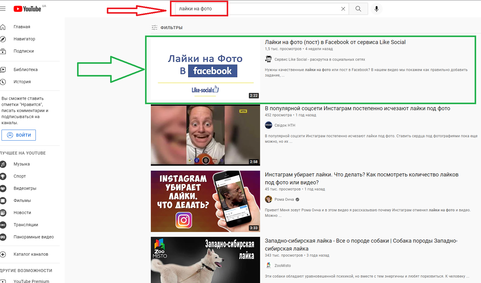Click '452 просмотра • 1 год назад' text
481x283 pixels.
[290, 115]
